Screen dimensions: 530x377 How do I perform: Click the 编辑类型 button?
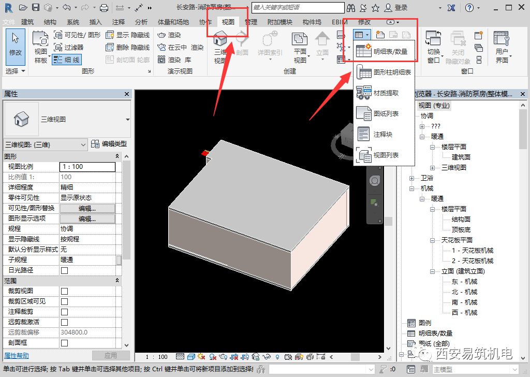pos(109,144)
